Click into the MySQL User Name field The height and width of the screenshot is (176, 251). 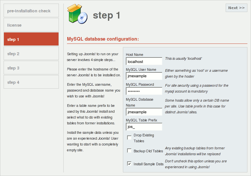(144, 76)
